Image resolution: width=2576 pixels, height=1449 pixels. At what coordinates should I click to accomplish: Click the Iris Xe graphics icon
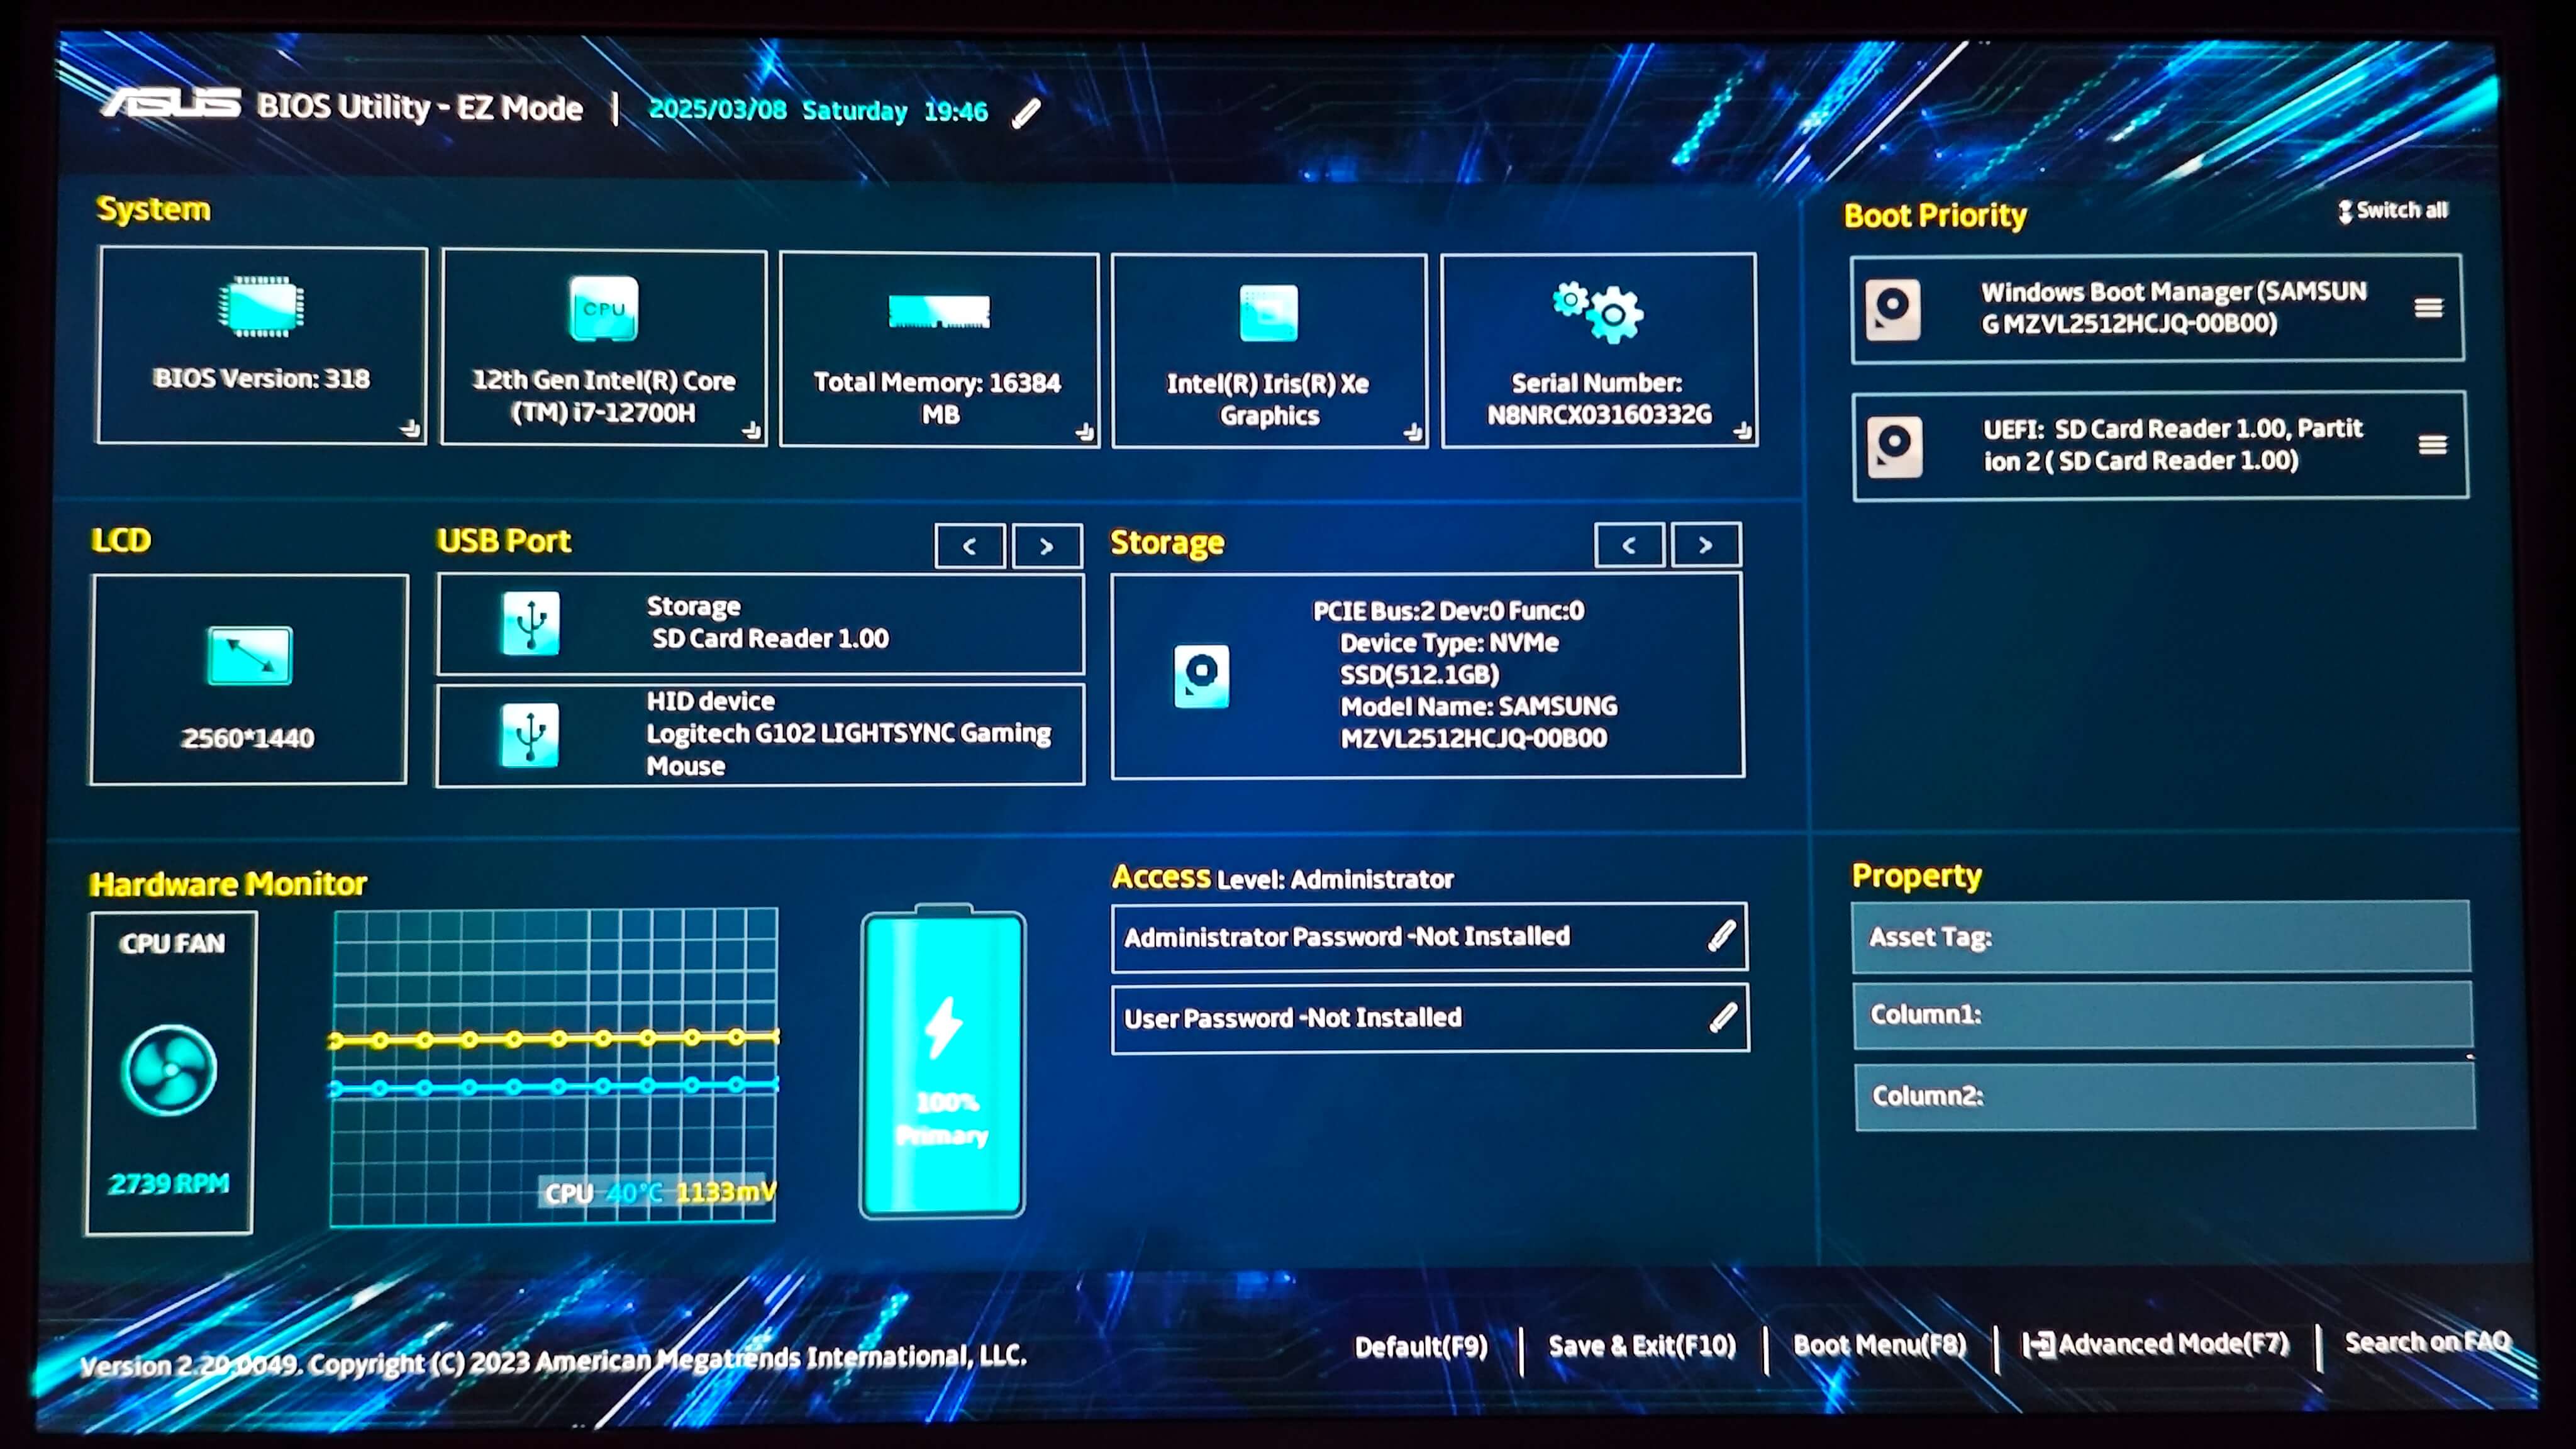pyautogui.click(x=1268, y=313)
